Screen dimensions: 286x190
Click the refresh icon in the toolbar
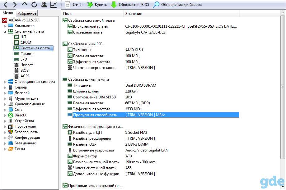(34, 5)
